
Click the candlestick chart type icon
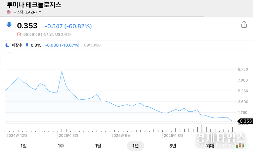[240, 145]
